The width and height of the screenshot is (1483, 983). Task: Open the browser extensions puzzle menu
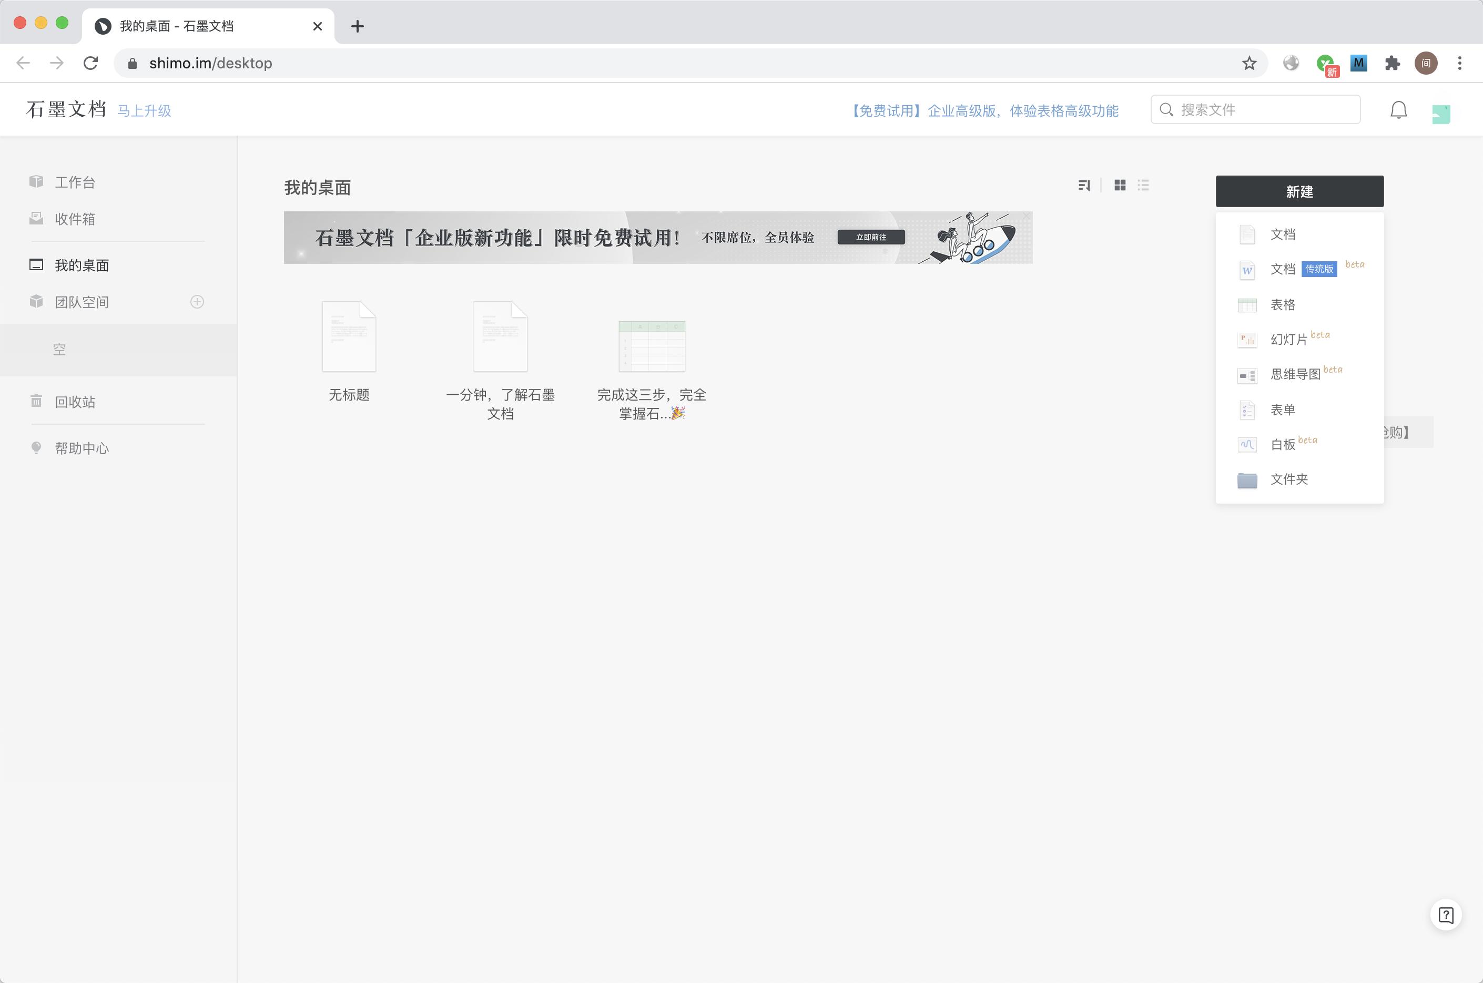click(1392, 63)
